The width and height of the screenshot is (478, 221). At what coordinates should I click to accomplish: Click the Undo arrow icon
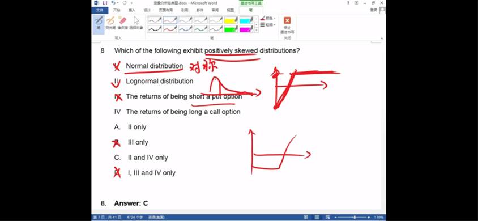tap(113, 3)
